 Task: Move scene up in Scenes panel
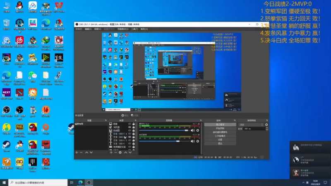[x=86, y=152]
